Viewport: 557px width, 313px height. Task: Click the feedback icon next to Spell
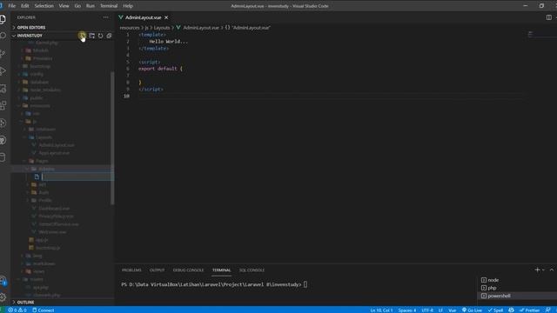coord(511,310)
